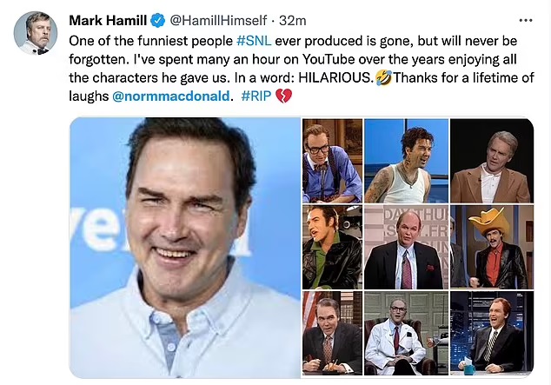The height and width of the screenshot is (385, 551).
Task: Open the large smiling portrait photo
Action: point(184,248)
